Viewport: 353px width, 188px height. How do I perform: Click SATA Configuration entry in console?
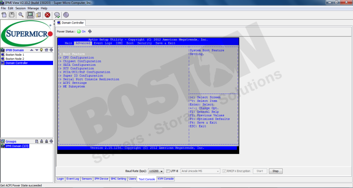[79, 65]
